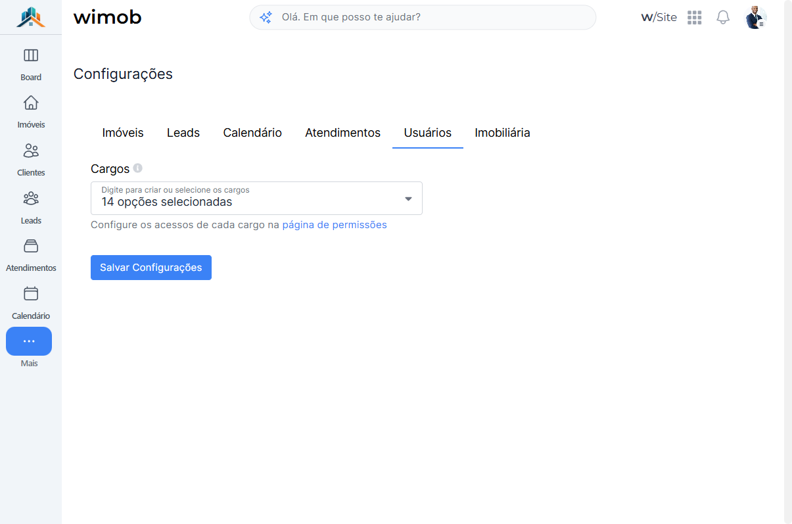The width and height of the screenshot is (792, 524).
Task: Click Salvar Configurações button
Action: 151,268
